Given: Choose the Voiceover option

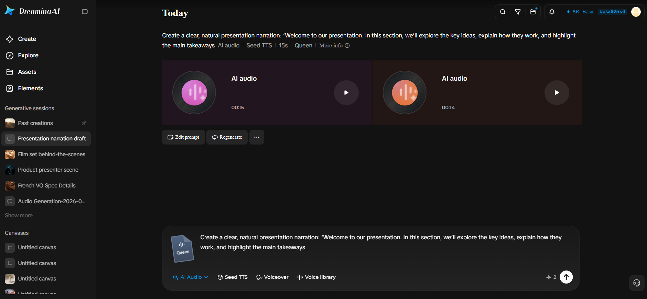Looking at the screenshot, I should click(x=272, y=277).
